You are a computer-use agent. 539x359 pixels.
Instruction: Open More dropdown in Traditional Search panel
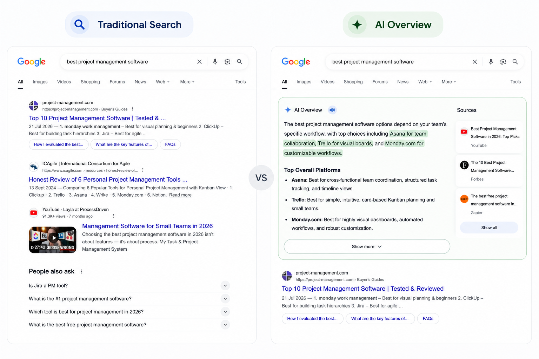coord(187,82)
